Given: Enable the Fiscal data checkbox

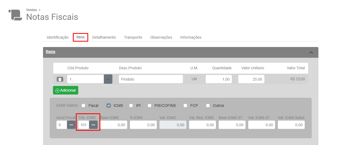Looking at the screenshot, I should (x=83, y=106).
